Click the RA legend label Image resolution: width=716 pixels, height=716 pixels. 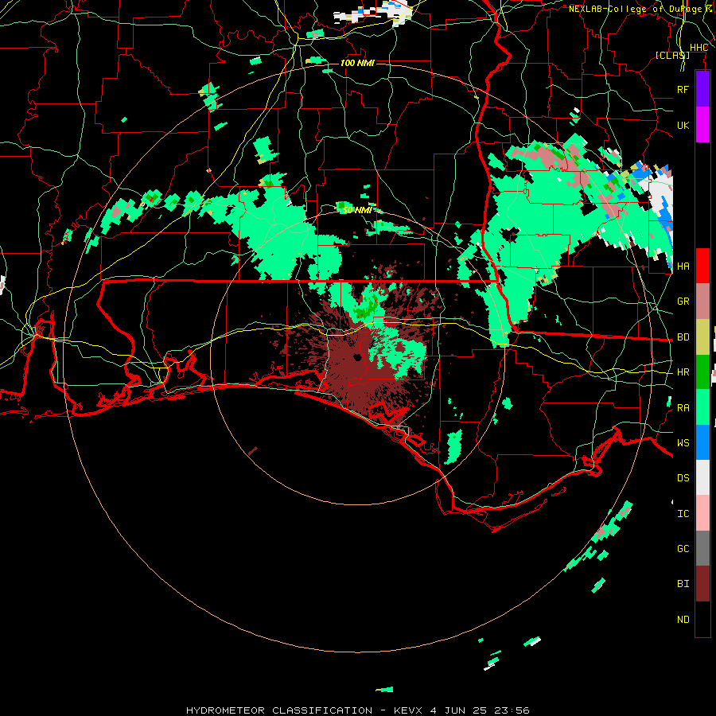pos(683,407)
